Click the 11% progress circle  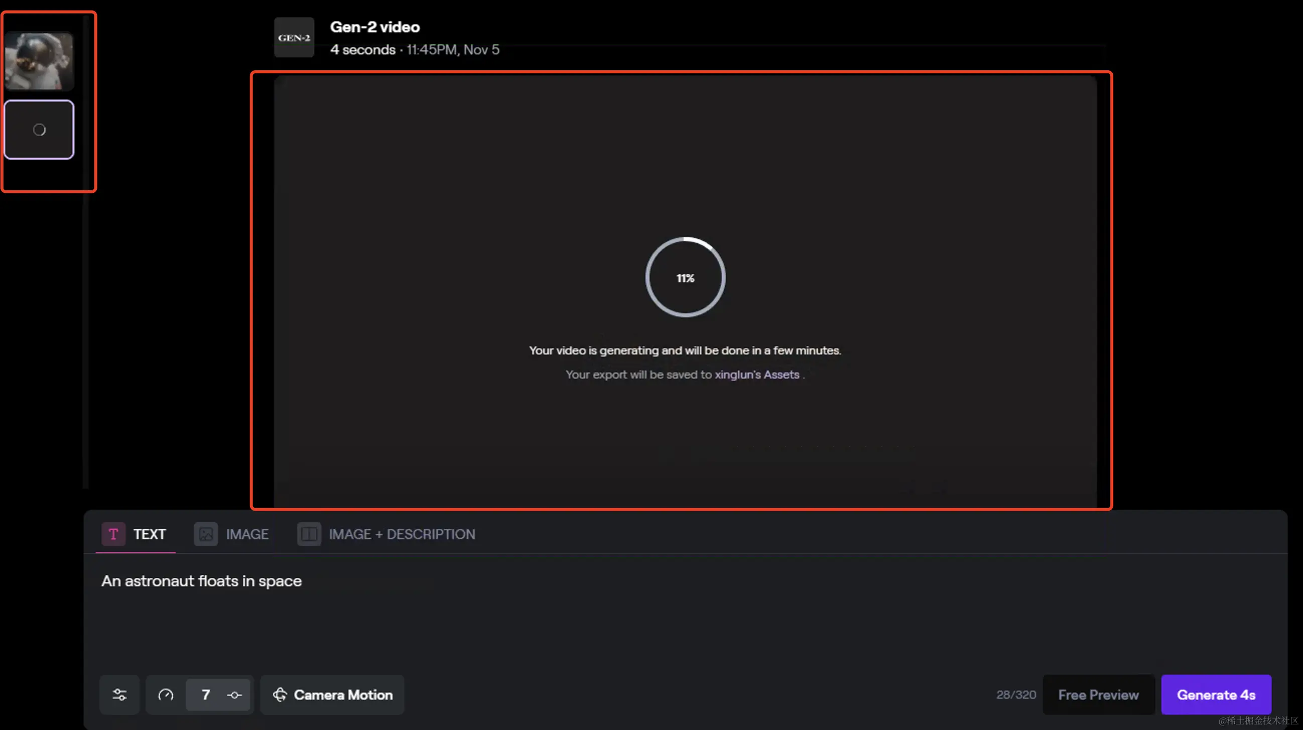(685, 278)
